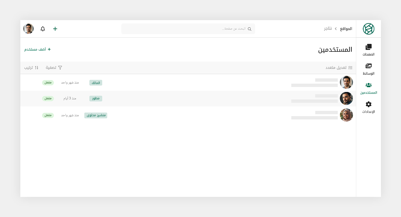Toggle تعديل متعدد (bulk edit) mode
Screen dimensions: 401x217
click(339, 68)
